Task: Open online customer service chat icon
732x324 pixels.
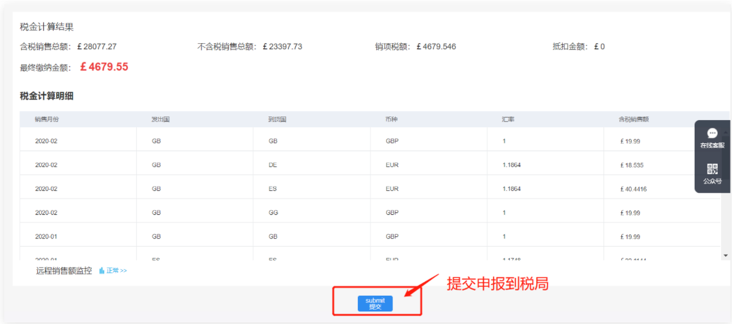Action: point(712,134)
